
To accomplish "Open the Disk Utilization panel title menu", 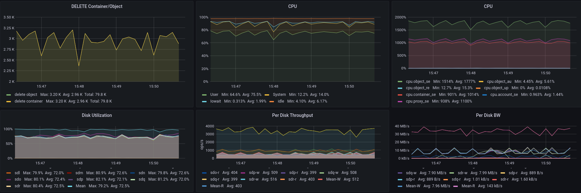I will tap(97, 115).
